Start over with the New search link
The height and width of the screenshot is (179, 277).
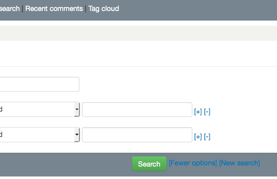tap(239, 163)
